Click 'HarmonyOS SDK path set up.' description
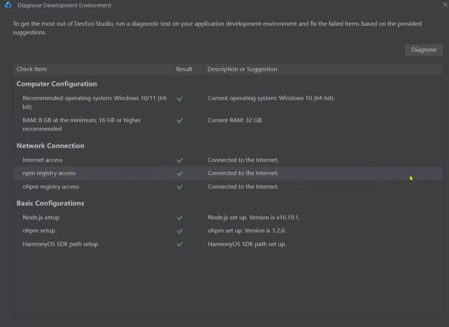 tap(247, 244)
